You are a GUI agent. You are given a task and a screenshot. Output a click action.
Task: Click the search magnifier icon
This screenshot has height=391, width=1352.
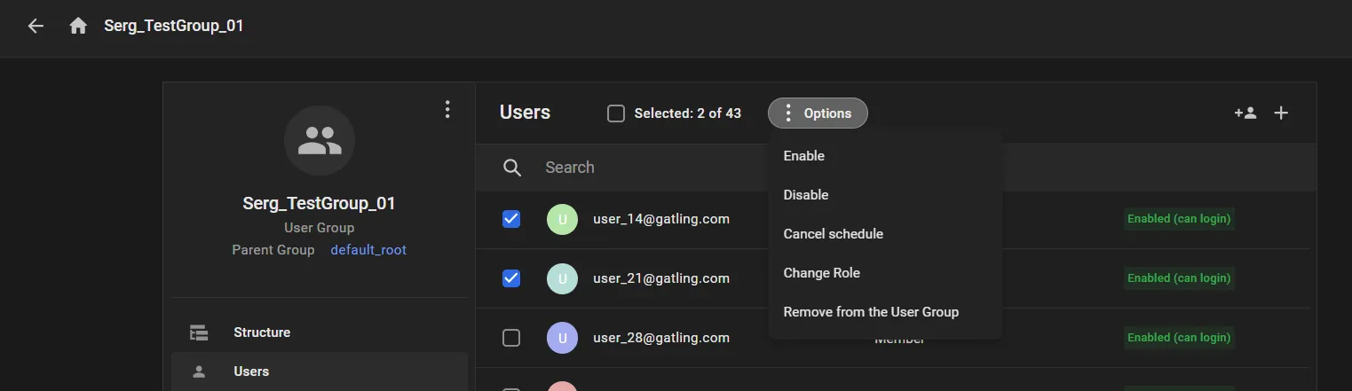click(x=512, y=168)
